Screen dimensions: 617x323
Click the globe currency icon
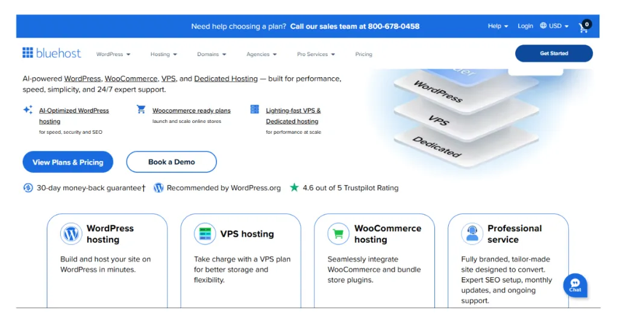pyautogui.click(x=543, y=25)
